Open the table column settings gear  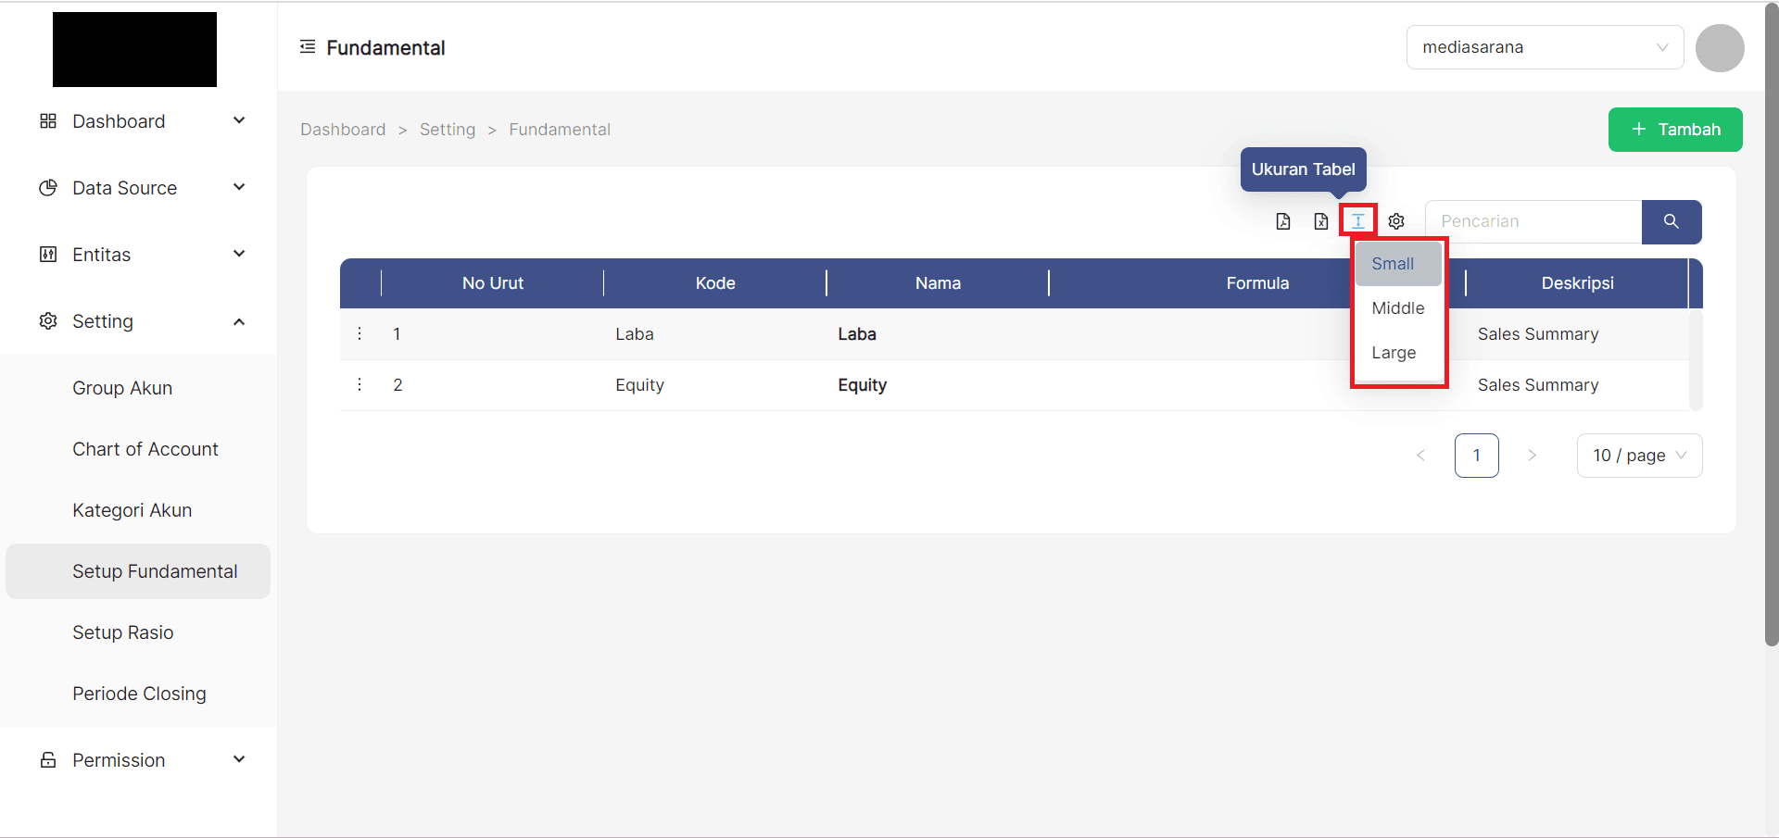1396,221
